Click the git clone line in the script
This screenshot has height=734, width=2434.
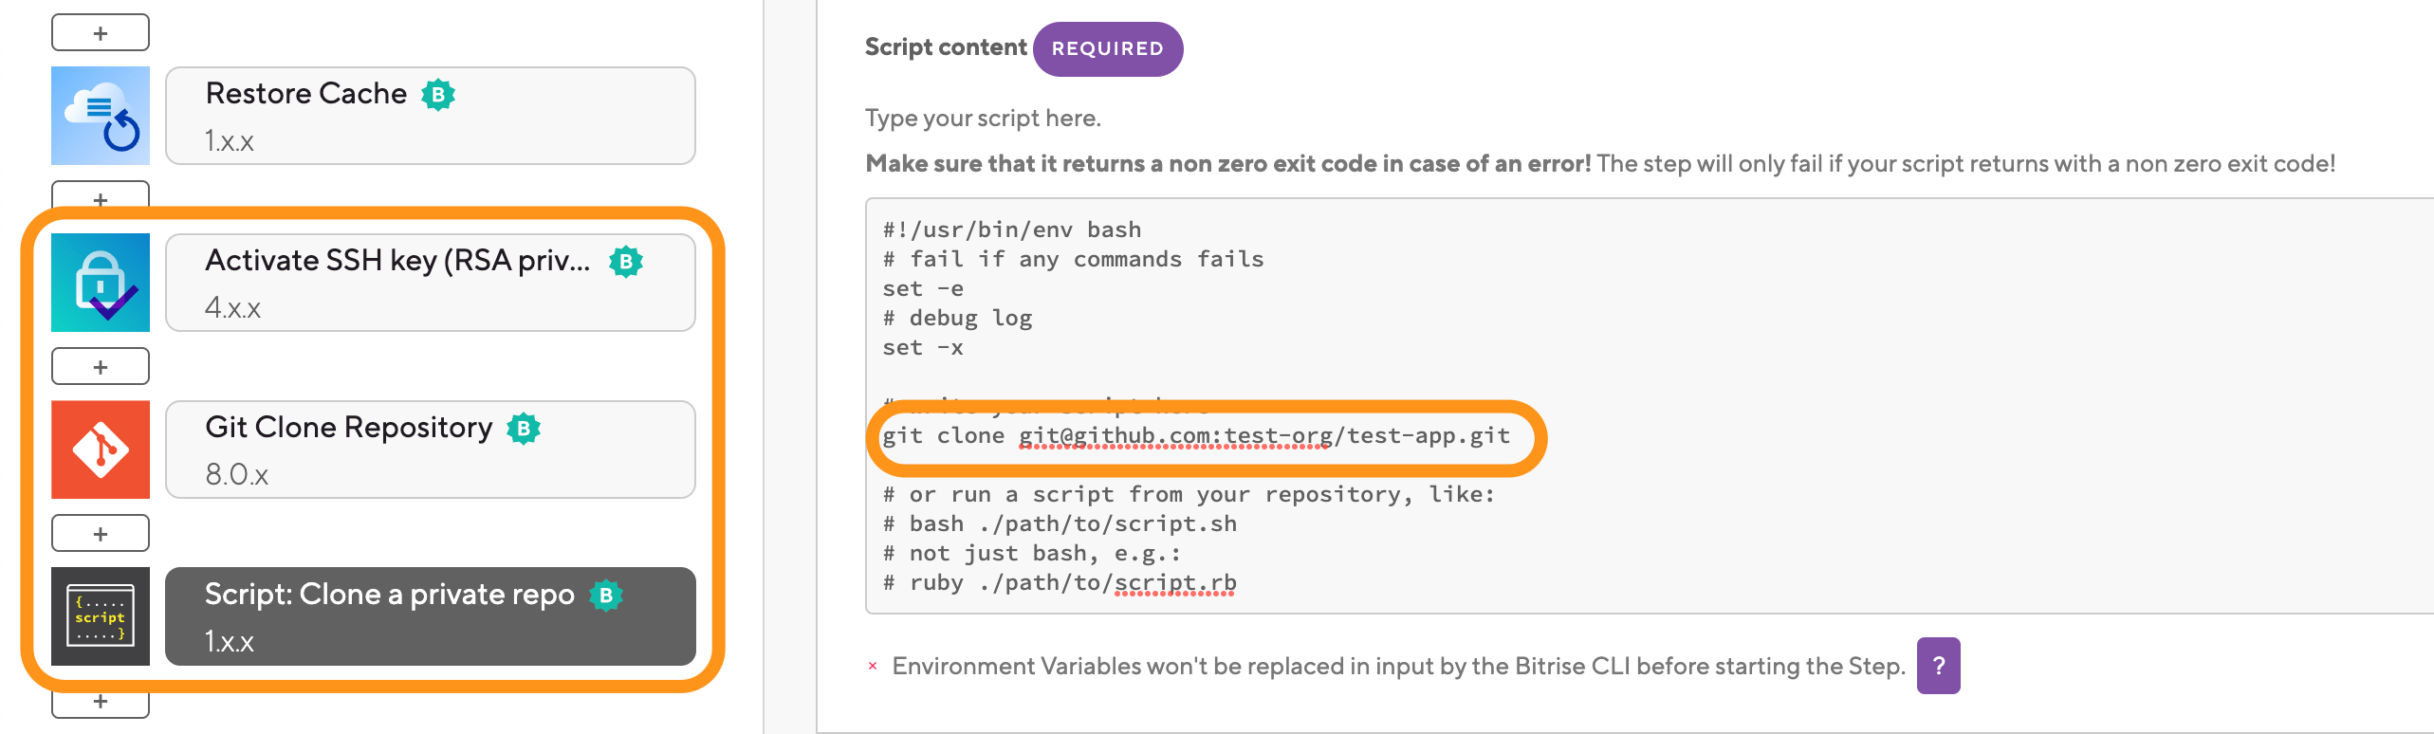point(1195,436)
